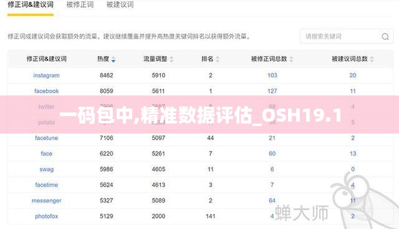Screen dimensions: 399x229
Task: Select heat value 6220 for face
Action: 107,153
